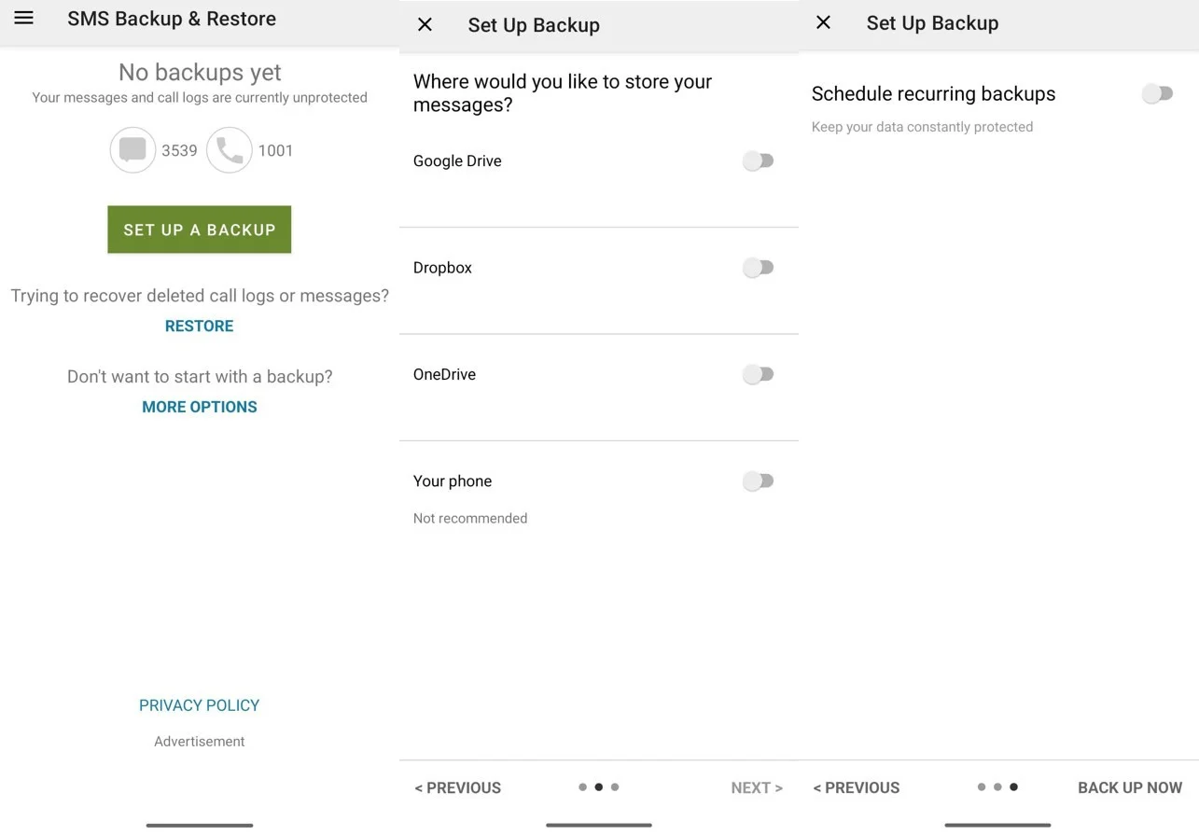
Task: Open the navigation drawer menu
Action: (x=23, y=18)
